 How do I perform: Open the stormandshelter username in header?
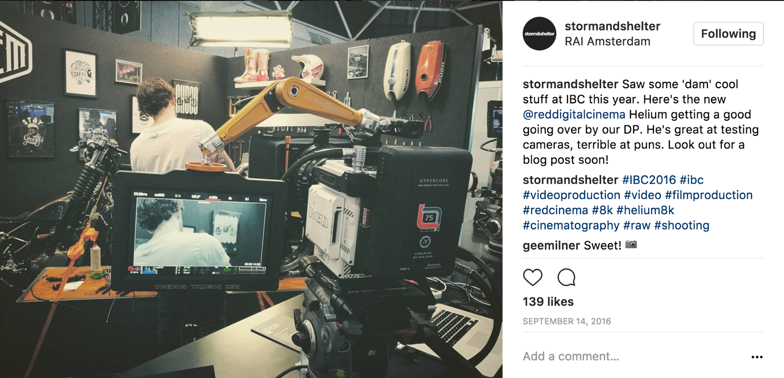[x=612, y=26]
